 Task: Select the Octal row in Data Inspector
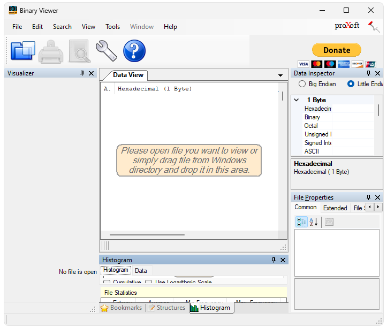click(x=338, y=126)
